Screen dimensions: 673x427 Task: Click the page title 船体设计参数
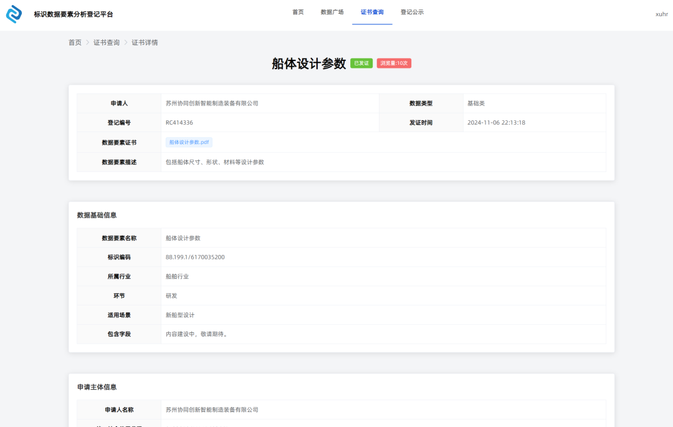pyautogui.click(x=310, y=62)
